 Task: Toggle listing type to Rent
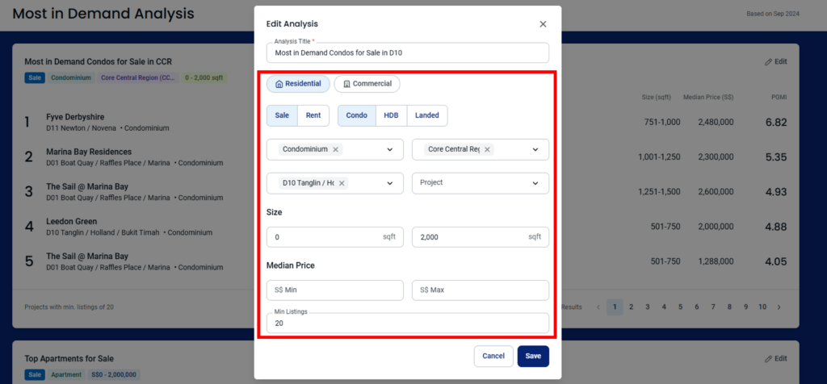click(313, 115)
